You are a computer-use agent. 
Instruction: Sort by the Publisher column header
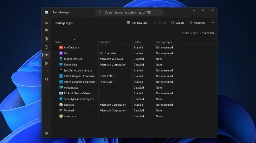pos(105,42)
